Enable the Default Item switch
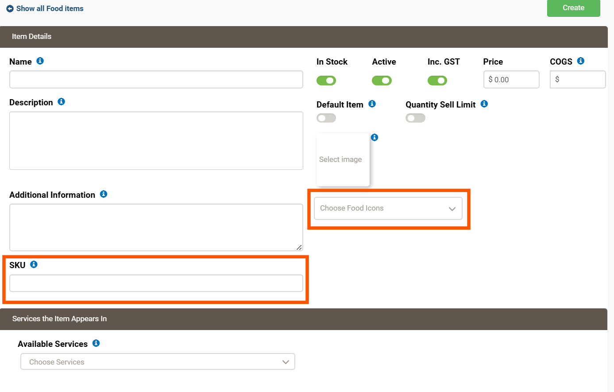The image size is (614, 392). [x=326, y=118]
